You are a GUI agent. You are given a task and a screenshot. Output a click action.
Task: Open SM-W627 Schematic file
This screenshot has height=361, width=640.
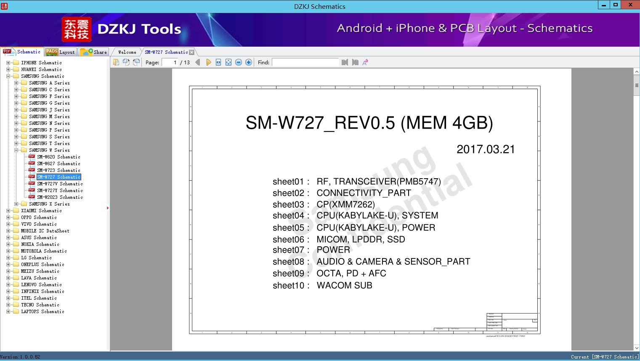pyautogui.click(x=58, y=163)
